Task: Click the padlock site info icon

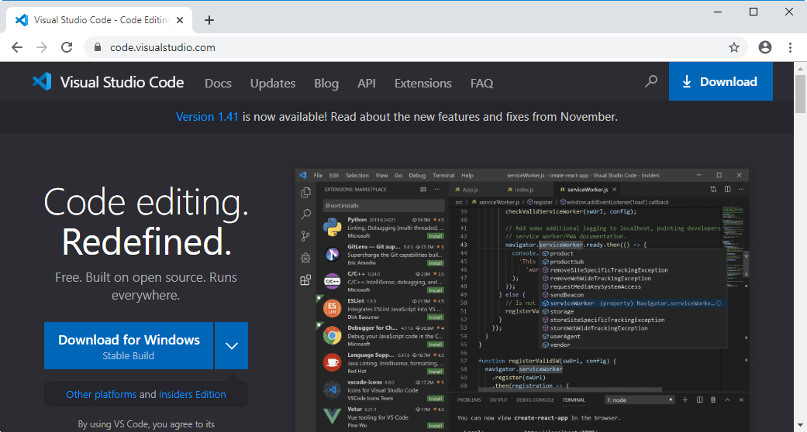Action: 98,47
